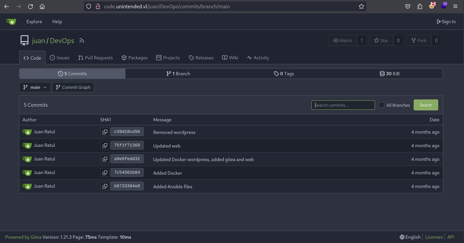Open commit hash c39d18cd56
The image size is (464, 243).
[127, 132]
